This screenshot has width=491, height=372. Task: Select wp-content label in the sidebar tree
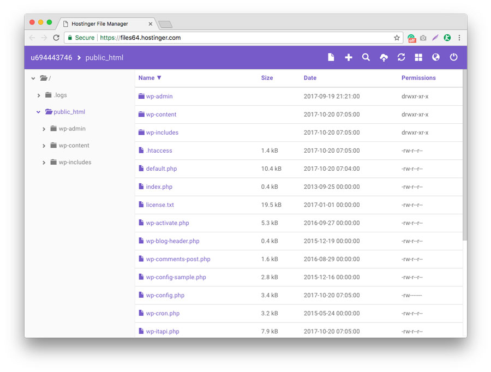click(x=74, y=146)
